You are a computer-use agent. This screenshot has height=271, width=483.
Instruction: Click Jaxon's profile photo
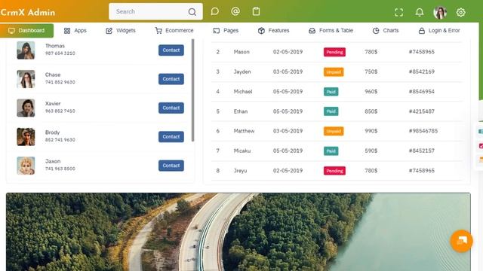click(x=26, y=166)
